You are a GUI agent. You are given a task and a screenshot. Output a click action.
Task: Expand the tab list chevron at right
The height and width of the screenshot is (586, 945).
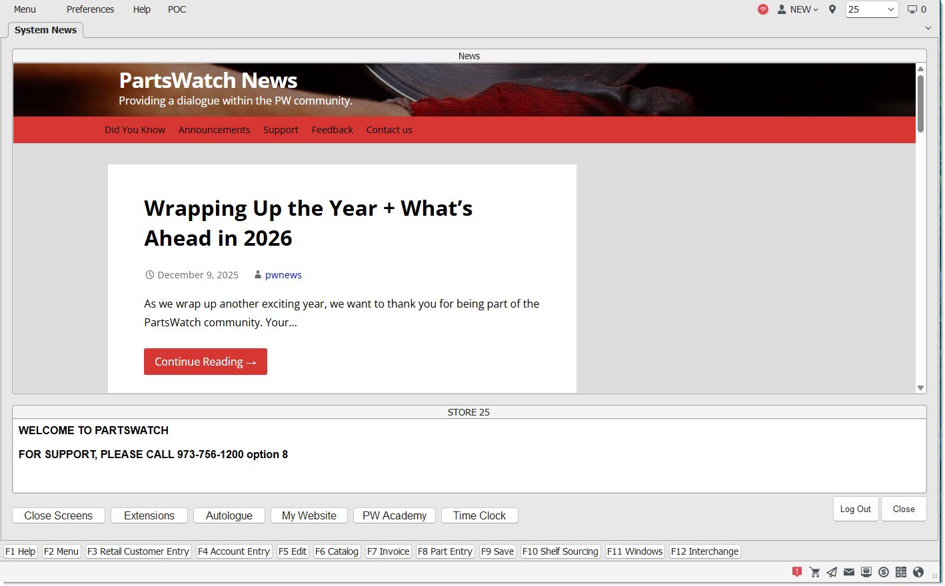point(928,29)
